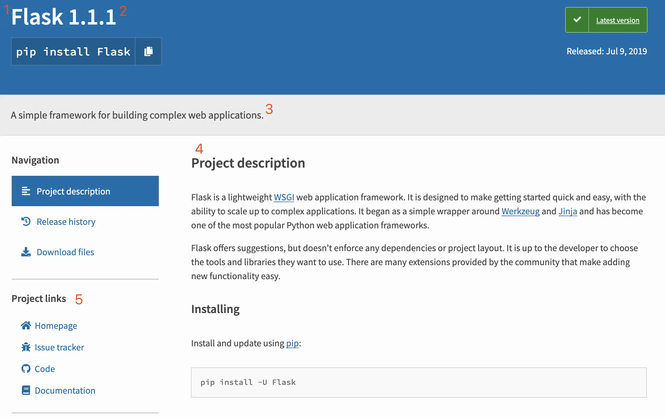Click the house icon beside Homepage

coord(26,325)
